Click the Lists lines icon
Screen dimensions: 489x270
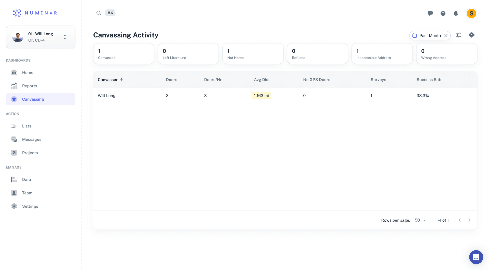click(14, 126)
